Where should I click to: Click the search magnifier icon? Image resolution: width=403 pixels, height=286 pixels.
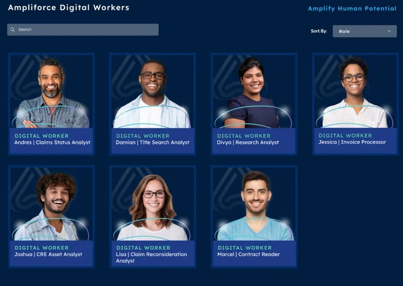click(x=13, y=30)
